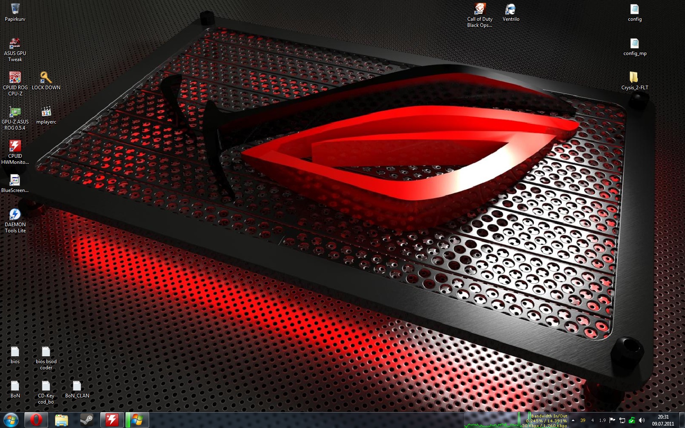Screen dimensions: 685x428
Task: Open the Crysis_2-FLT folder
Action: [x=635, y=81]
